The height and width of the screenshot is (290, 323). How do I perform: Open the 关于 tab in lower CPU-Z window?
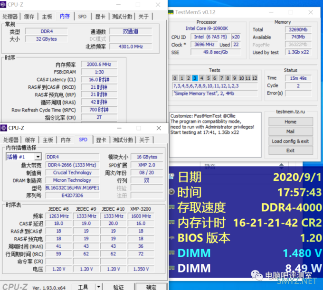(144, 140)
